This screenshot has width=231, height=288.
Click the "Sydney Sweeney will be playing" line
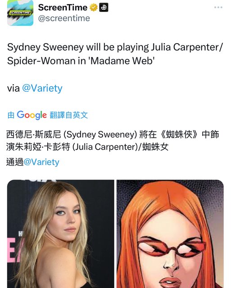[x=115, y=47]
